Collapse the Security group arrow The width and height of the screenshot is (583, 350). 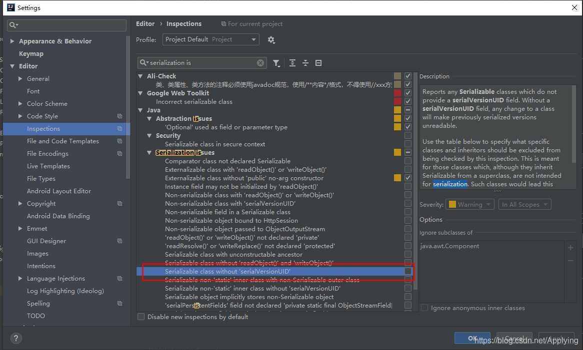[x=149, y=136]
